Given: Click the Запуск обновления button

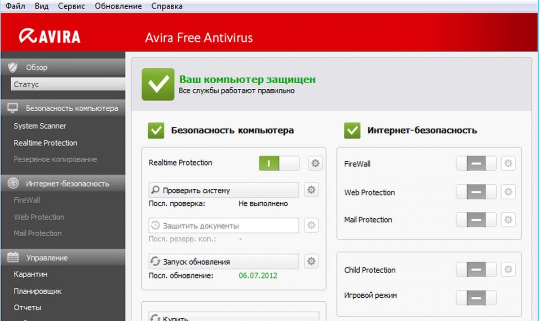Looking at the screenshot, I should [223, 261].
